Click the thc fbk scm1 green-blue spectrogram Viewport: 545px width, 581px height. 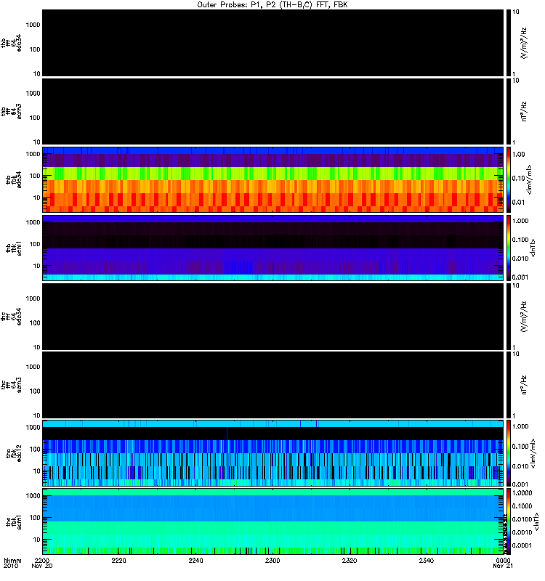(272, 521)
